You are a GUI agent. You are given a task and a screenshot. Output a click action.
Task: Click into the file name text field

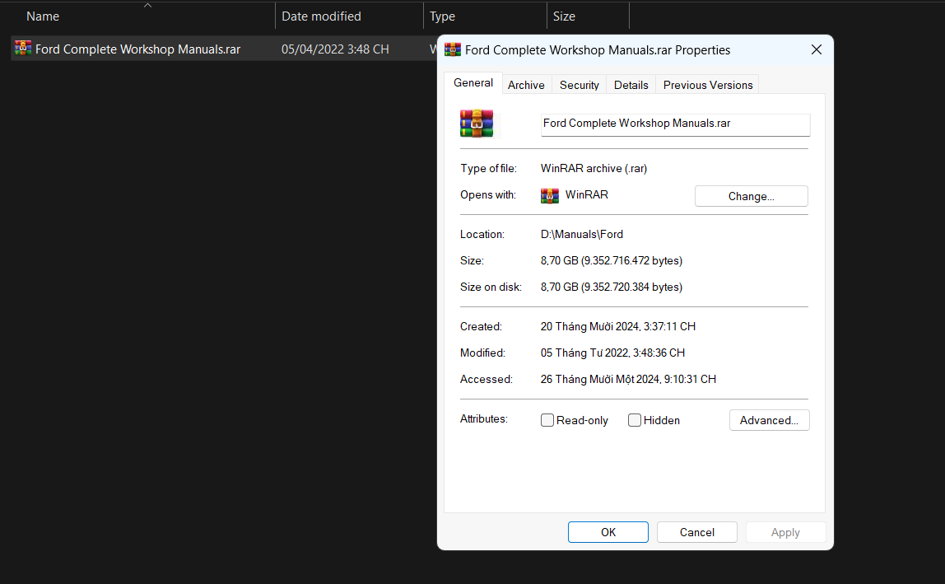[x=675, y=124]
